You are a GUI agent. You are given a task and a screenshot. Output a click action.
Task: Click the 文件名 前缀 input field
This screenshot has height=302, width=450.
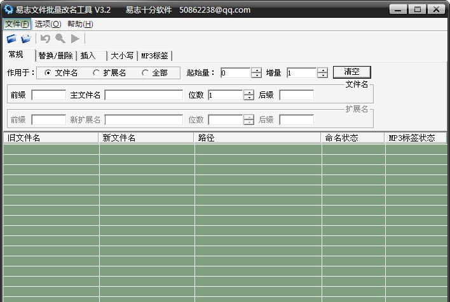(48, 95)
